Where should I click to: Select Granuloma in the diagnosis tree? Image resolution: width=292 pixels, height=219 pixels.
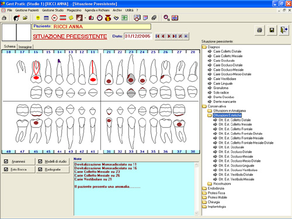pos(221,88)
